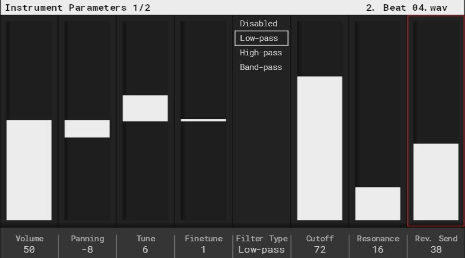Select the Low-pass filter option
Viewport: 465px width, 258px height.
(261, 38)
